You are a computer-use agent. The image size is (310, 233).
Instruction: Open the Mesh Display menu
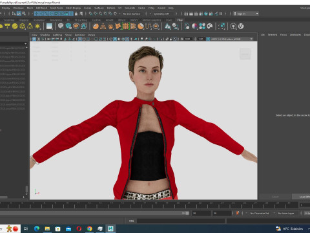point(73,8)
